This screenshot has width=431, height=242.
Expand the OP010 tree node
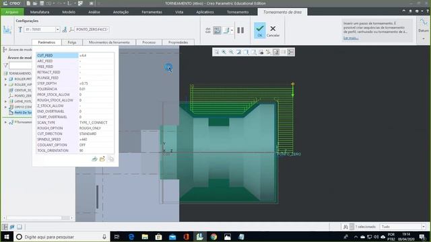coord(5,107)
